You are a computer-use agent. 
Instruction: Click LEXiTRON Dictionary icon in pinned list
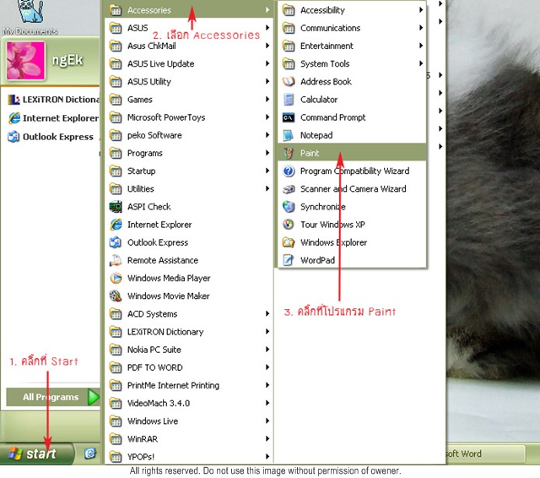tap(13, 100)
